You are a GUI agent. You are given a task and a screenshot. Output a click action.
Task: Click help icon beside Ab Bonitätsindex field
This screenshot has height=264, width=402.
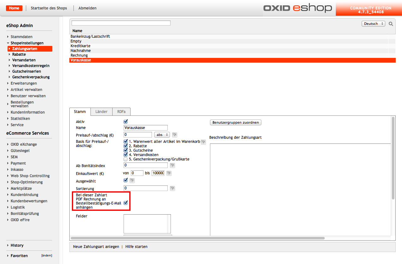(172, 165)
